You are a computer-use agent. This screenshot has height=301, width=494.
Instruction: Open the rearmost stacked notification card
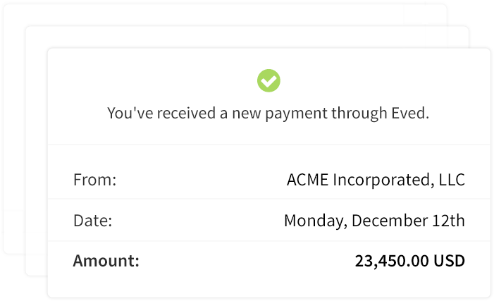[x=14, y=126]
